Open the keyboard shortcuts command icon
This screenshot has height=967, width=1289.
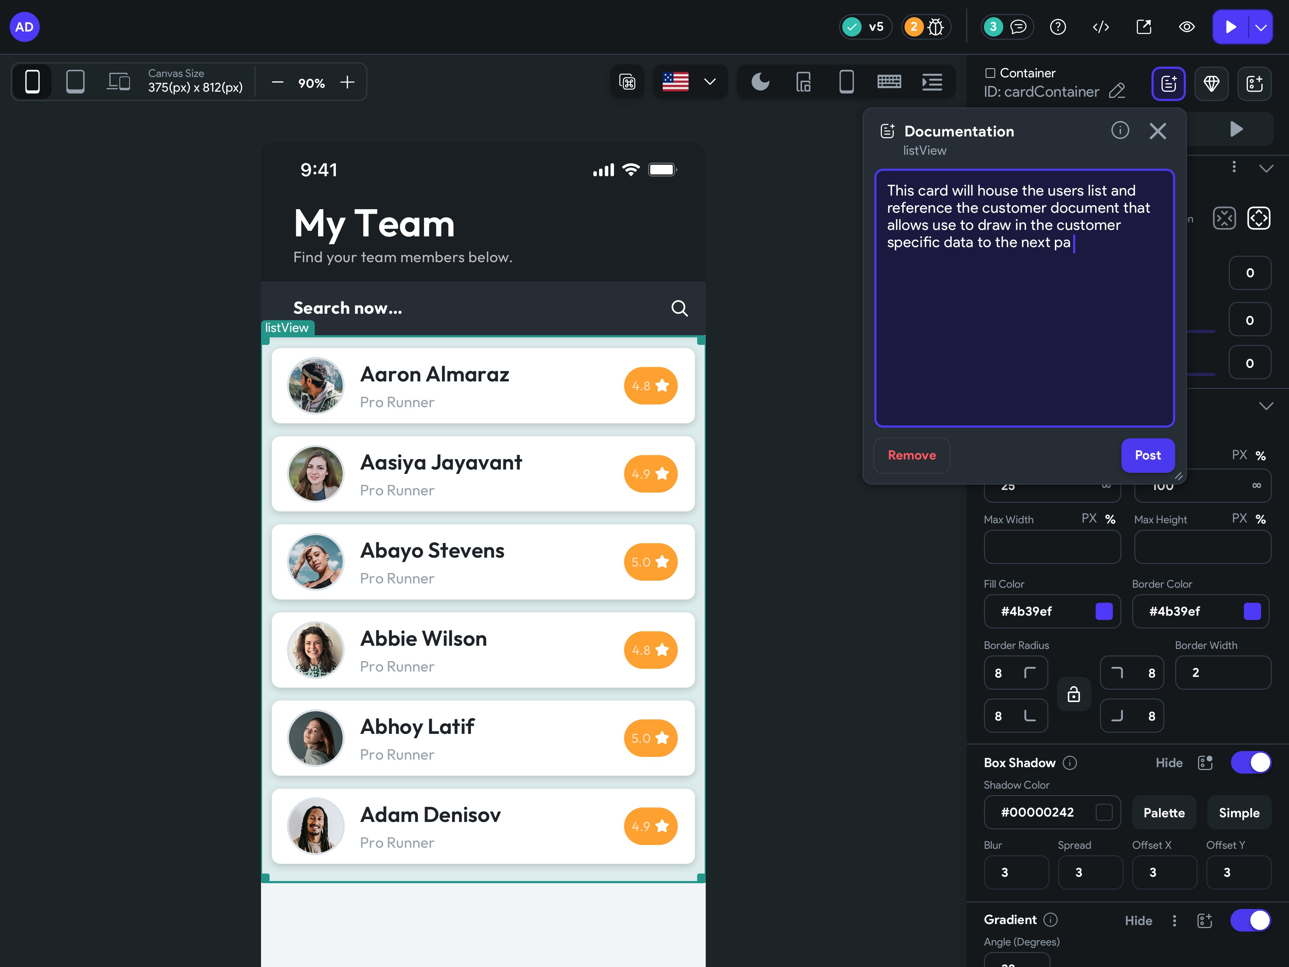627,82
